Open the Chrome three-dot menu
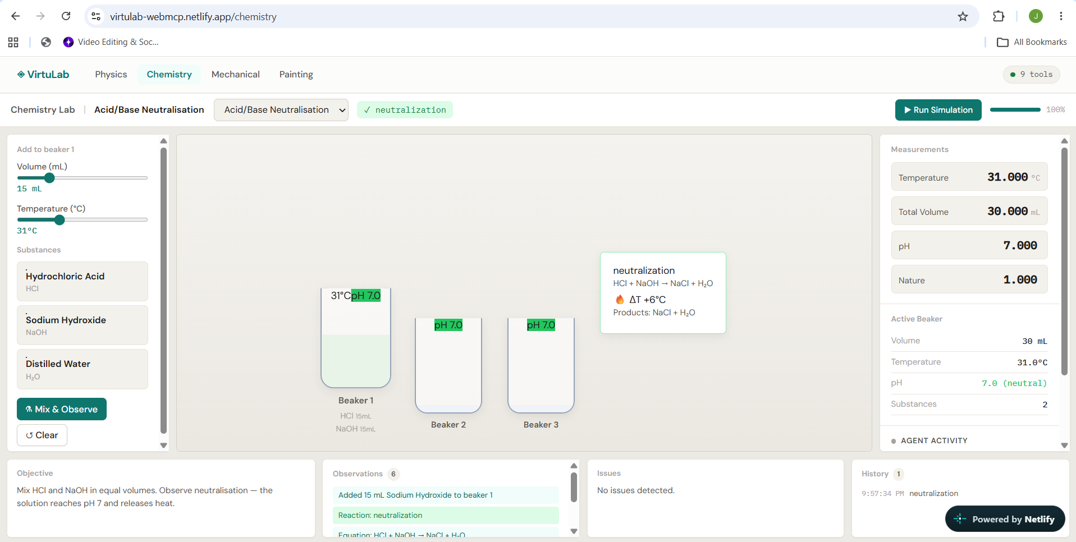This screenshot has height=542, width=1076. (1061, 16)
